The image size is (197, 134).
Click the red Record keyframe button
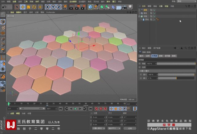pos(96,109)
